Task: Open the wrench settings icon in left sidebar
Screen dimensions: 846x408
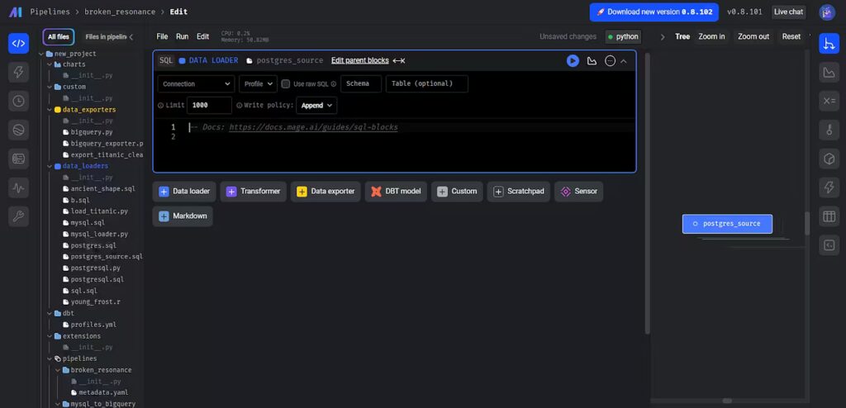Action: [18, 216]
